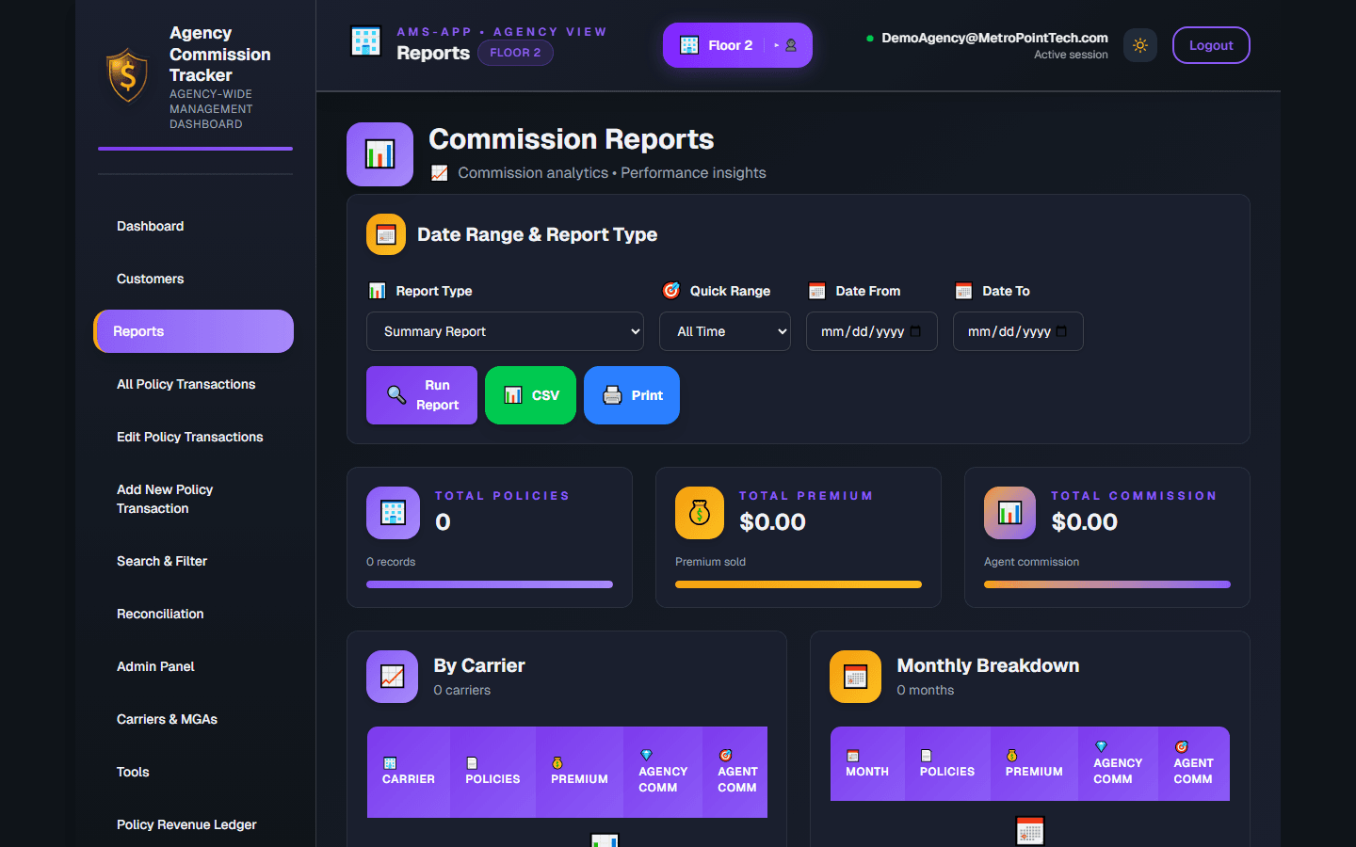Click the Run Report button
1356x847 pixels.
(x=421, y=395)
